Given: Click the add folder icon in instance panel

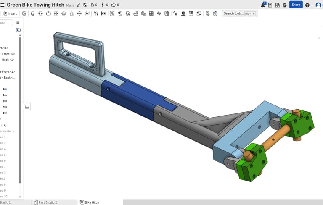Looking at the screenshot, I should tap(19, 30).
